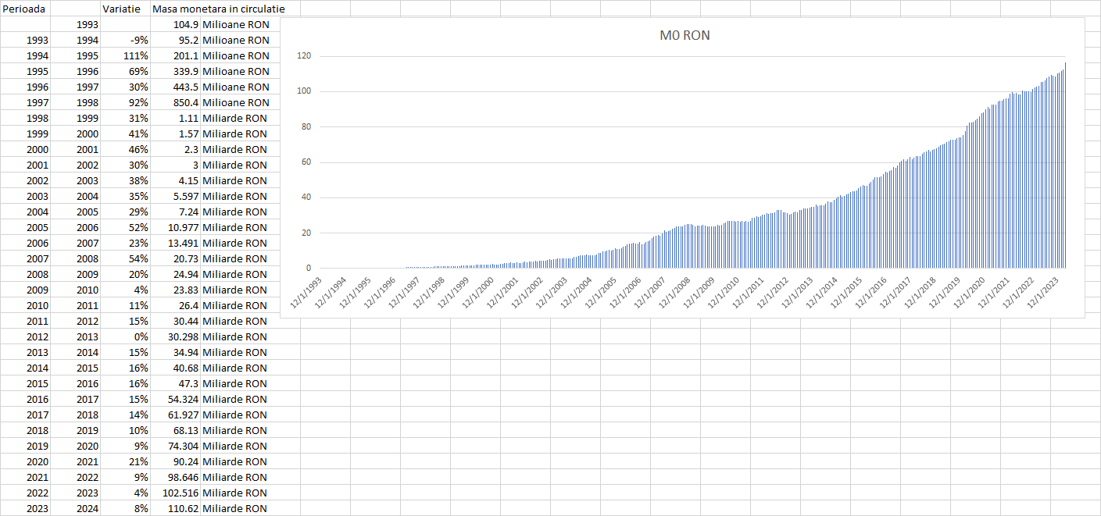
Task: Select the 92% variation cell
Action: pos(126,102)
